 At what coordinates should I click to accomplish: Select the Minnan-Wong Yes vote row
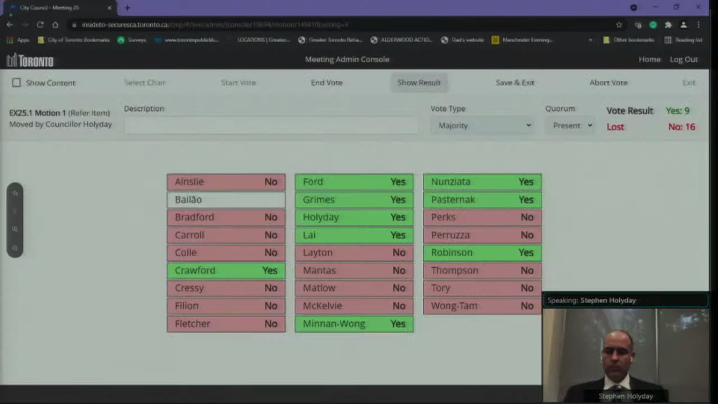[354, 324]
